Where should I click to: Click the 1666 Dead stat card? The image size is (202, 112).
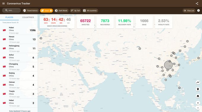coord(144,22)
